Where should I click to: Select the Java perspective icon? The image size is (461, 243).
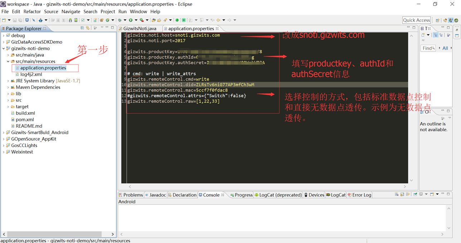(x=451, y=20)
